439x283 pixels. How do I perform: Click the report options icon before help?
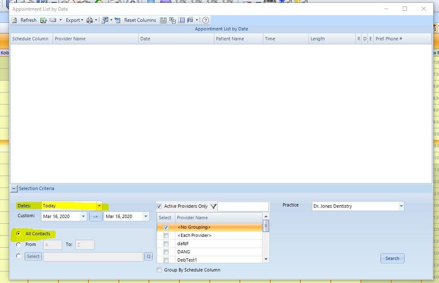coord(190,20)
